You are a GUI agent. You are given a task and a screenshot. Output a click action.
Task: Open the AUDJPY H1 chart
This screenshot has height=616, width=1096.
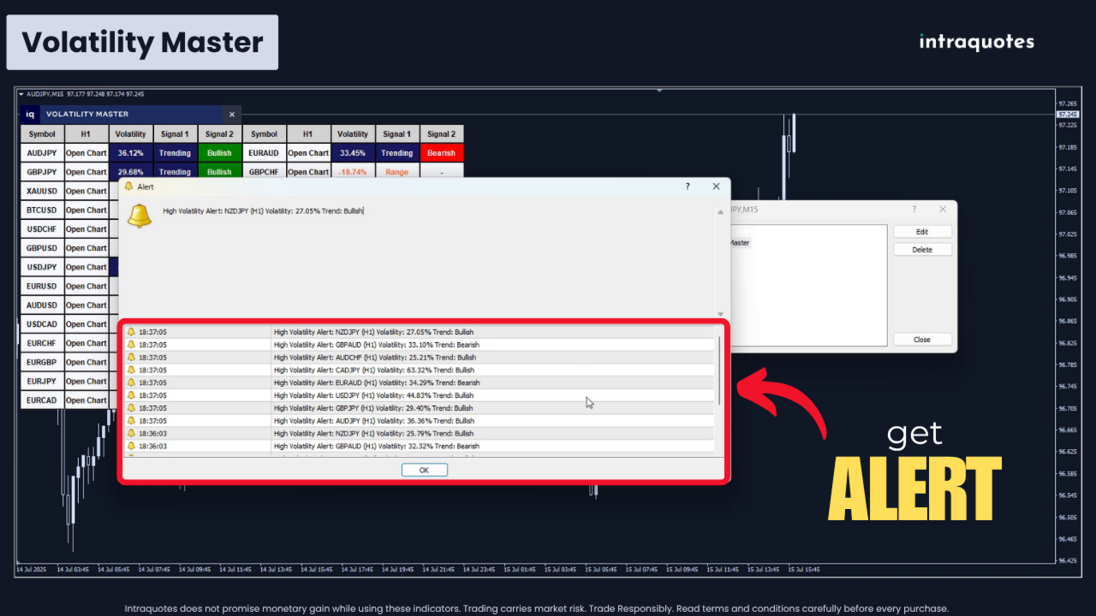coord(86,153)
